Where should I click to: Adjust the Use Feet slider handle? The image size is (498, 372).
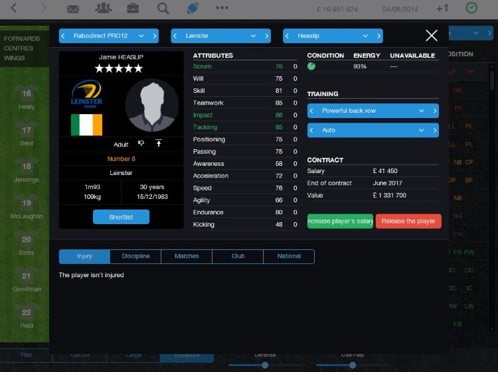pyautogui.click(x=353, y=365)
